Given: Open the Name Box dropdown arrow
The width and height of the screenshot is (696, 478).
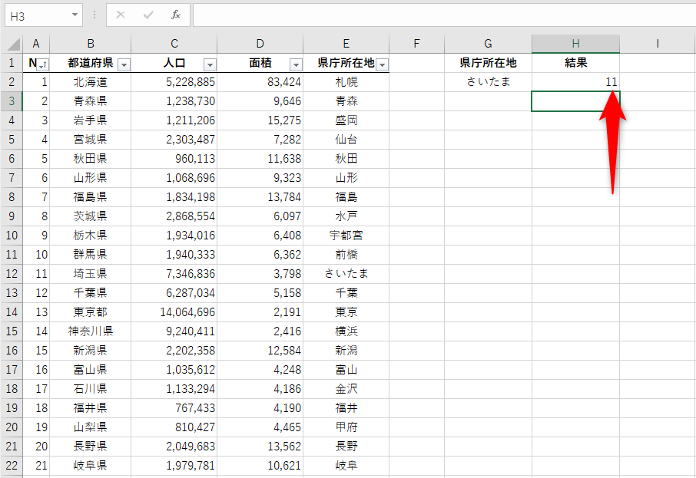Looking at the screenshot, I should tap(75, 15).
